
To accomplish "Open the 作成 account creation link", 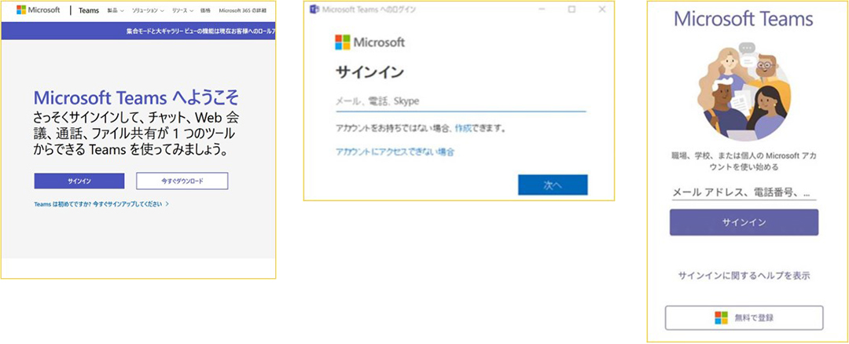I will (x=462, y=129).
